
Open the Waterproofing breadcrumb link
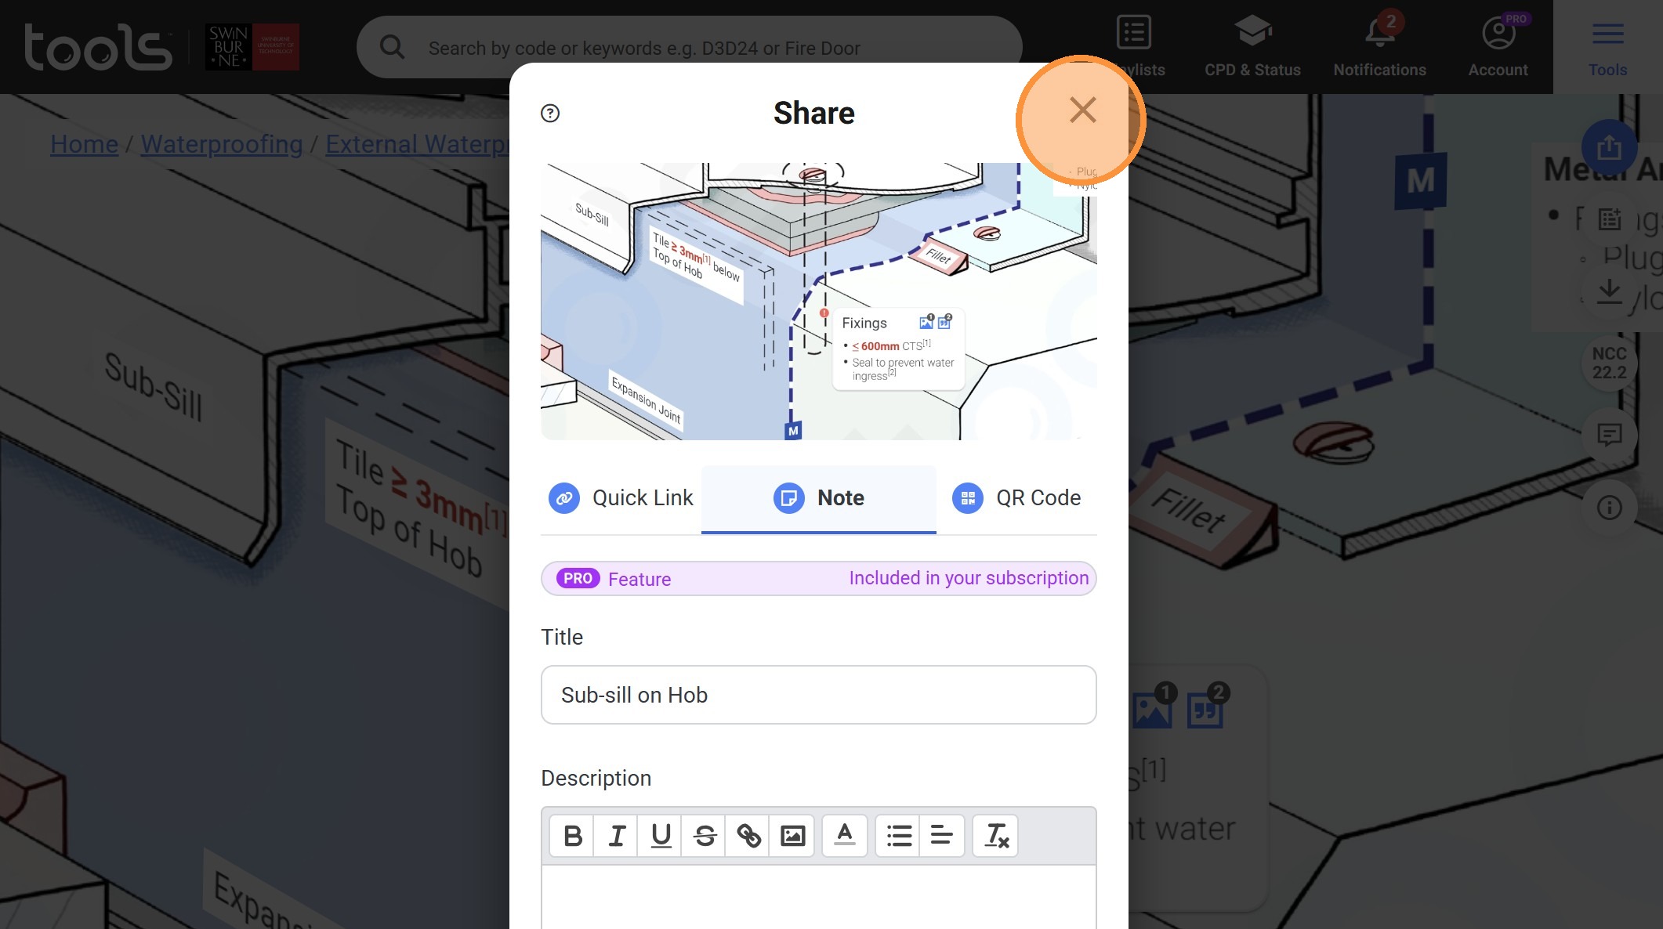tap(222, 144)
